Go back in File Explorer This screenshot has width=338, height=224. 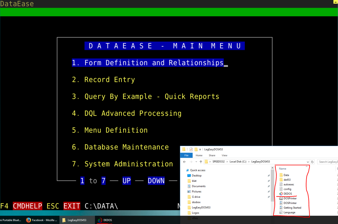click(184, 162)
